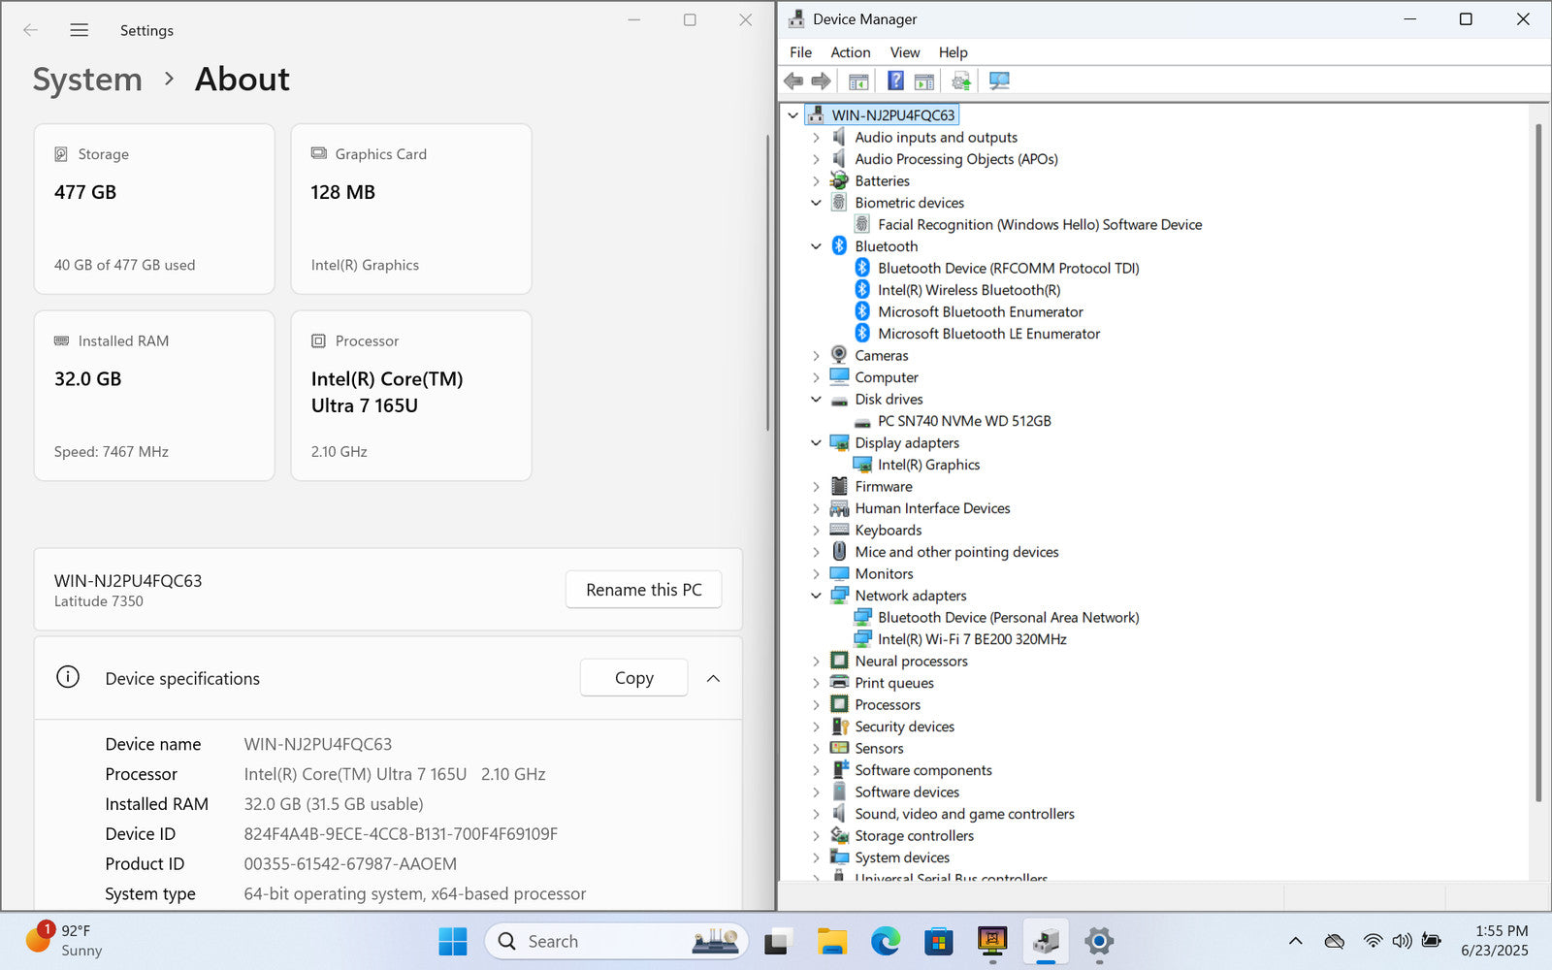The height and width of the screenshot is (970, 1552).
Task: Click the Settings gear taskbar icon
Action: pos(1098,941)
